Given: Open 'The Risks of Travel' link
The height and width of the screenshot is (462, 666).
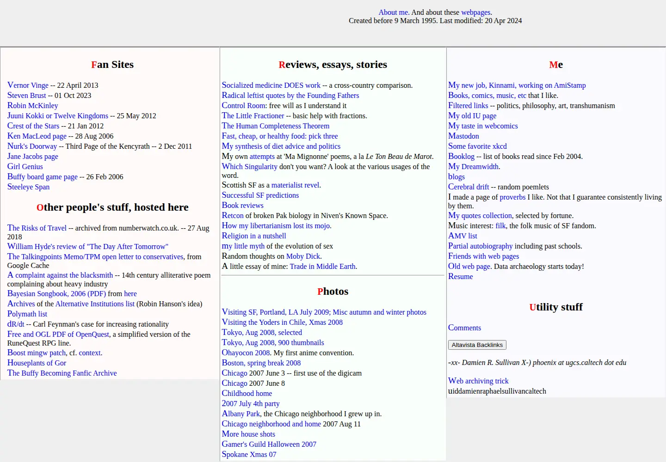Looking at the screenshot, I should coord(37,228).
